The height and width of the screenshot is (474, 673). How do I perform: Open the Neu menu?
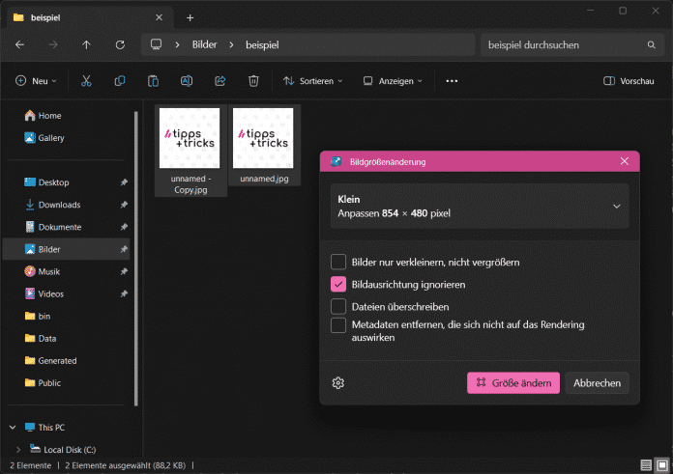(36, 81)
